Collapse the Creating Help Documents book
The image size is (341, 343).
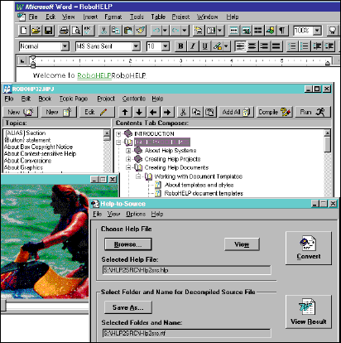click(x=128, y=167)
